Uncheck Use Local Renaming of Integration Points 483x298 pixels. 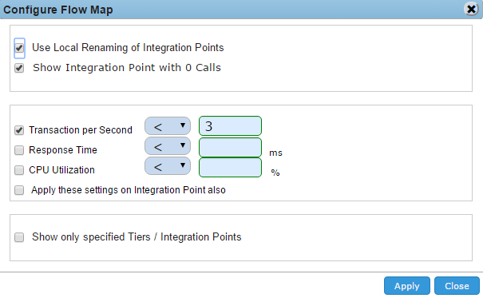coord(19,48)
